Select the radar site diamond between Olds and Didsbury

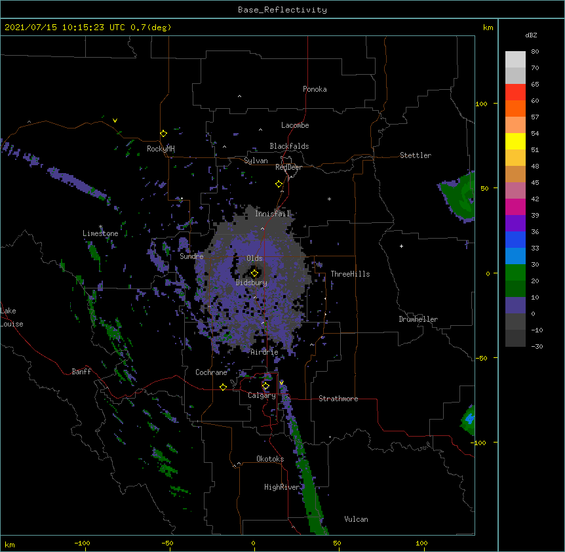point(254,273)
